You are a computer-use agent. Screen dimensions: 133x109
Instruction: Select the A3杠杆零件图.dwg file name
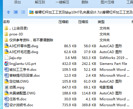click(24, 46)
